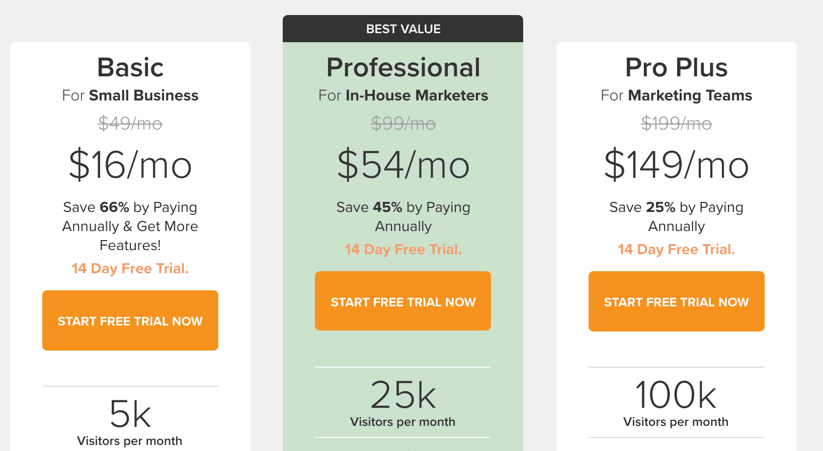Click the 14 Day Free Trial link under Pro Plus
The width and height of the screenshot is (823, 451).
point(676,249)
